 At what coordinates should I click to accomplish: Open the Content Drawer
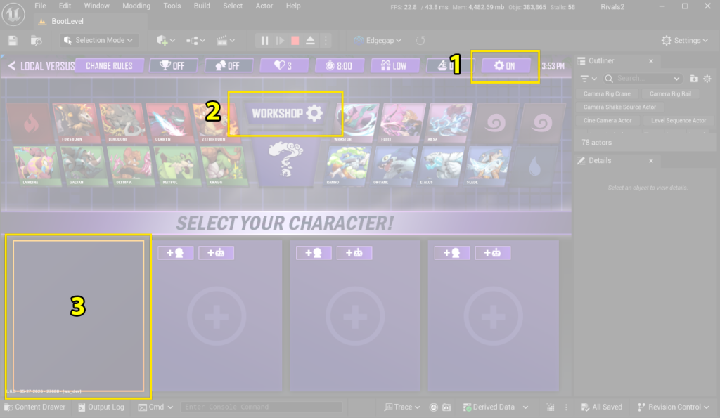click(35, 407)
